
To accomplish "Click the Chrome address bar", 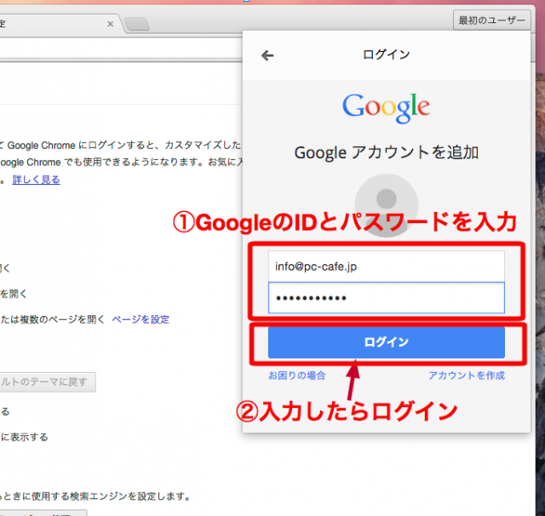I will 121,48.
